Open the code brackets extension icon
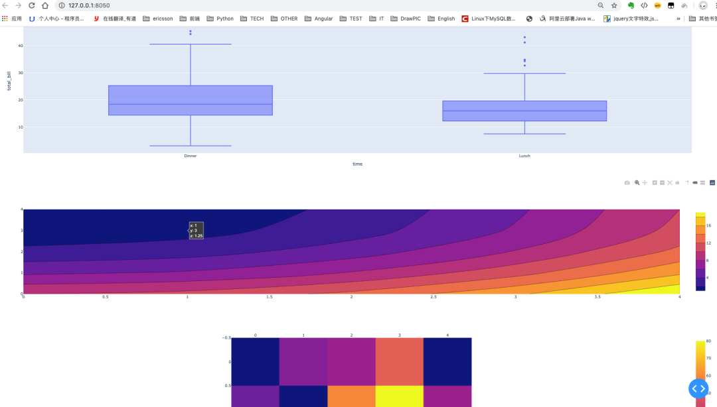Screen dimensions: 717x407 point(644,5)
